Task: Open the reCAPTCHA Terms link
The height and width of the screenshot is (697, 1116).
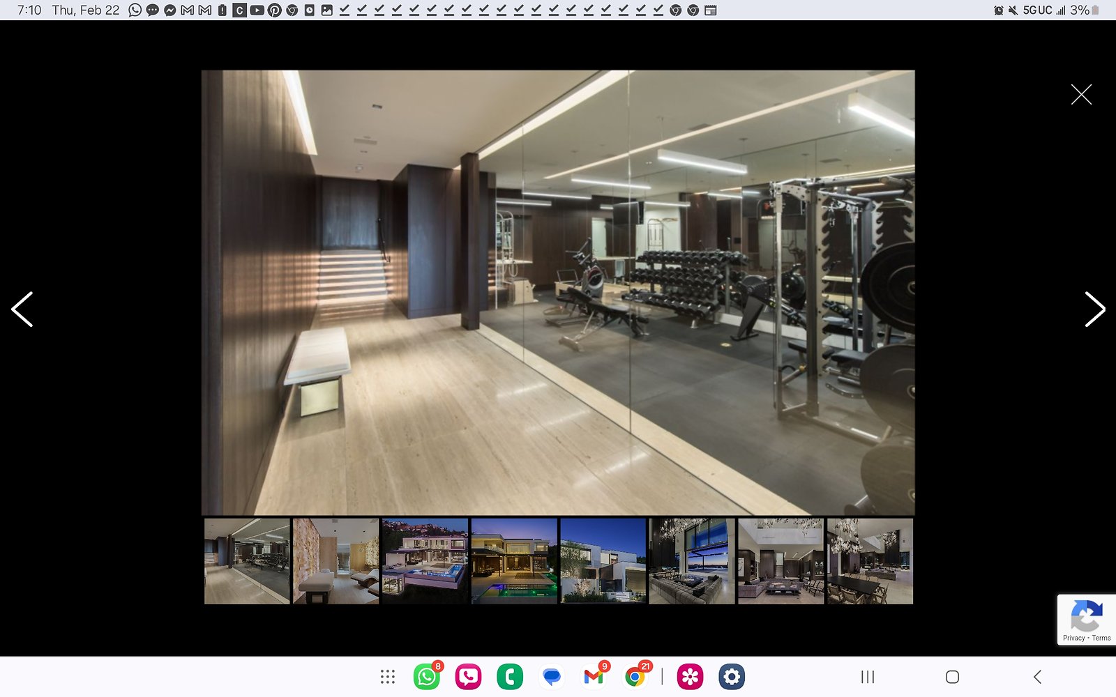Action: pyautogui.click(x=1101, y=638)
